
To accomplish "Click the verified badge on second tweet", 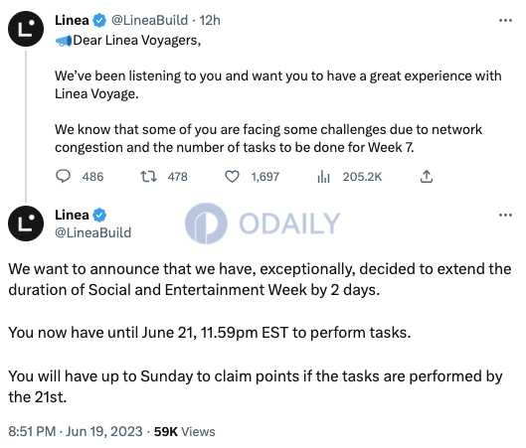I will point(99,215).
